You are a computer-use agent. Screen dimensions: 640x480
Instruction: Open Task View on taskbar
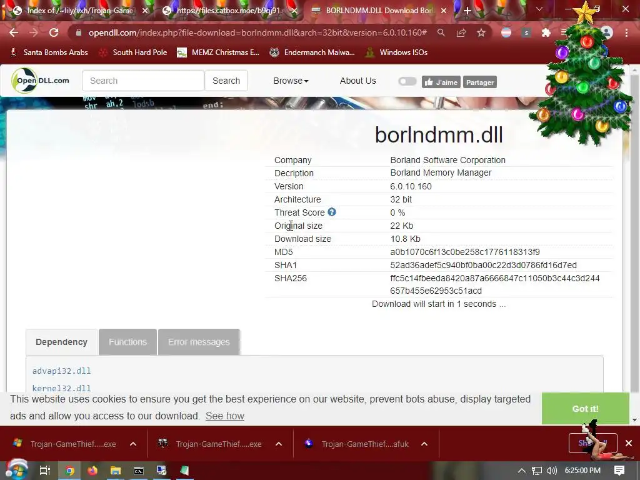point(45,471)
